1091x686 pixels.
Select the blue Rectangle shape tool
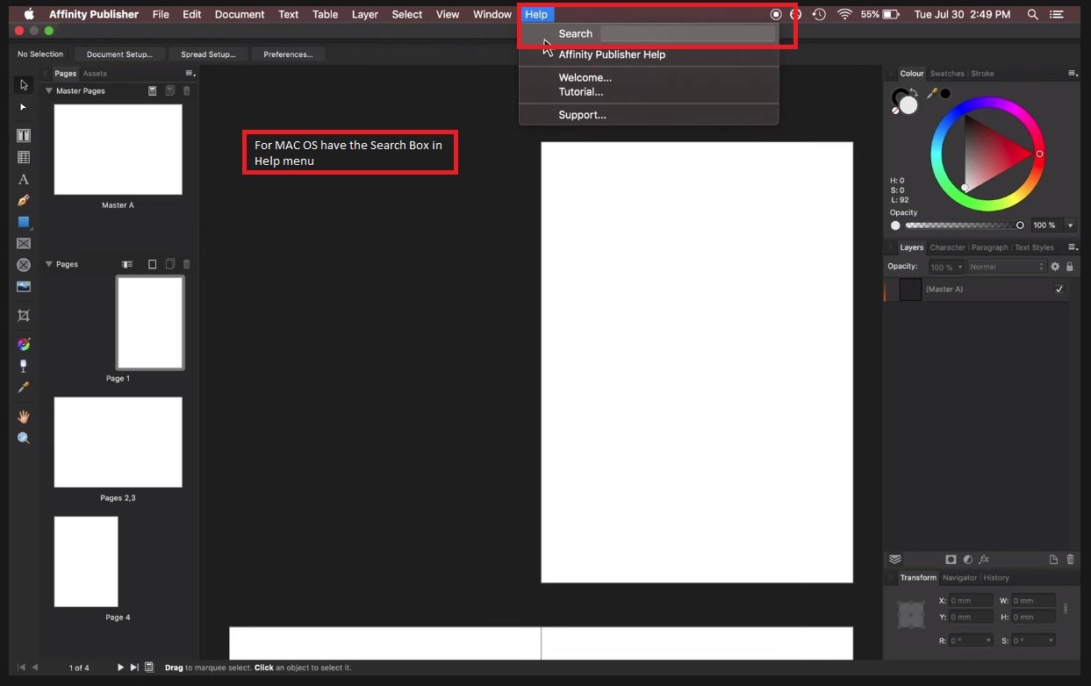click(x=24, y=222)
